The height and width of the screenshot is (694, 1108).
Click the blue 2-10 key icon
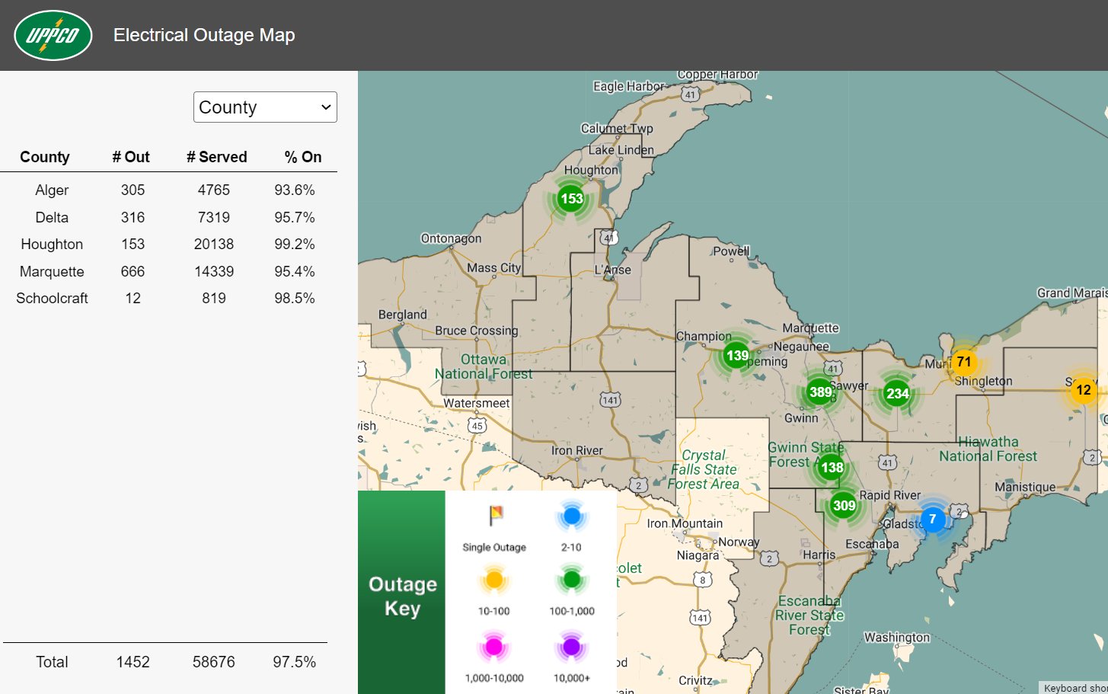tap(571, 517)
